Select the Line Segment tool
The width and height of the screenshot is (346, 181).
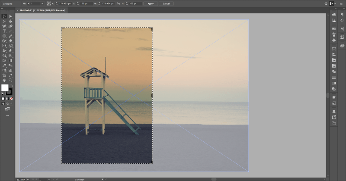[10, 31]
